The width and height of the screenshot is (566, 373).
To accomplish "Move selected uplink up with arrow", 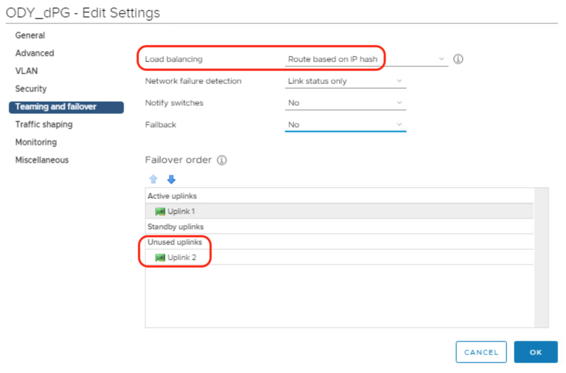I will click(153, 179).
